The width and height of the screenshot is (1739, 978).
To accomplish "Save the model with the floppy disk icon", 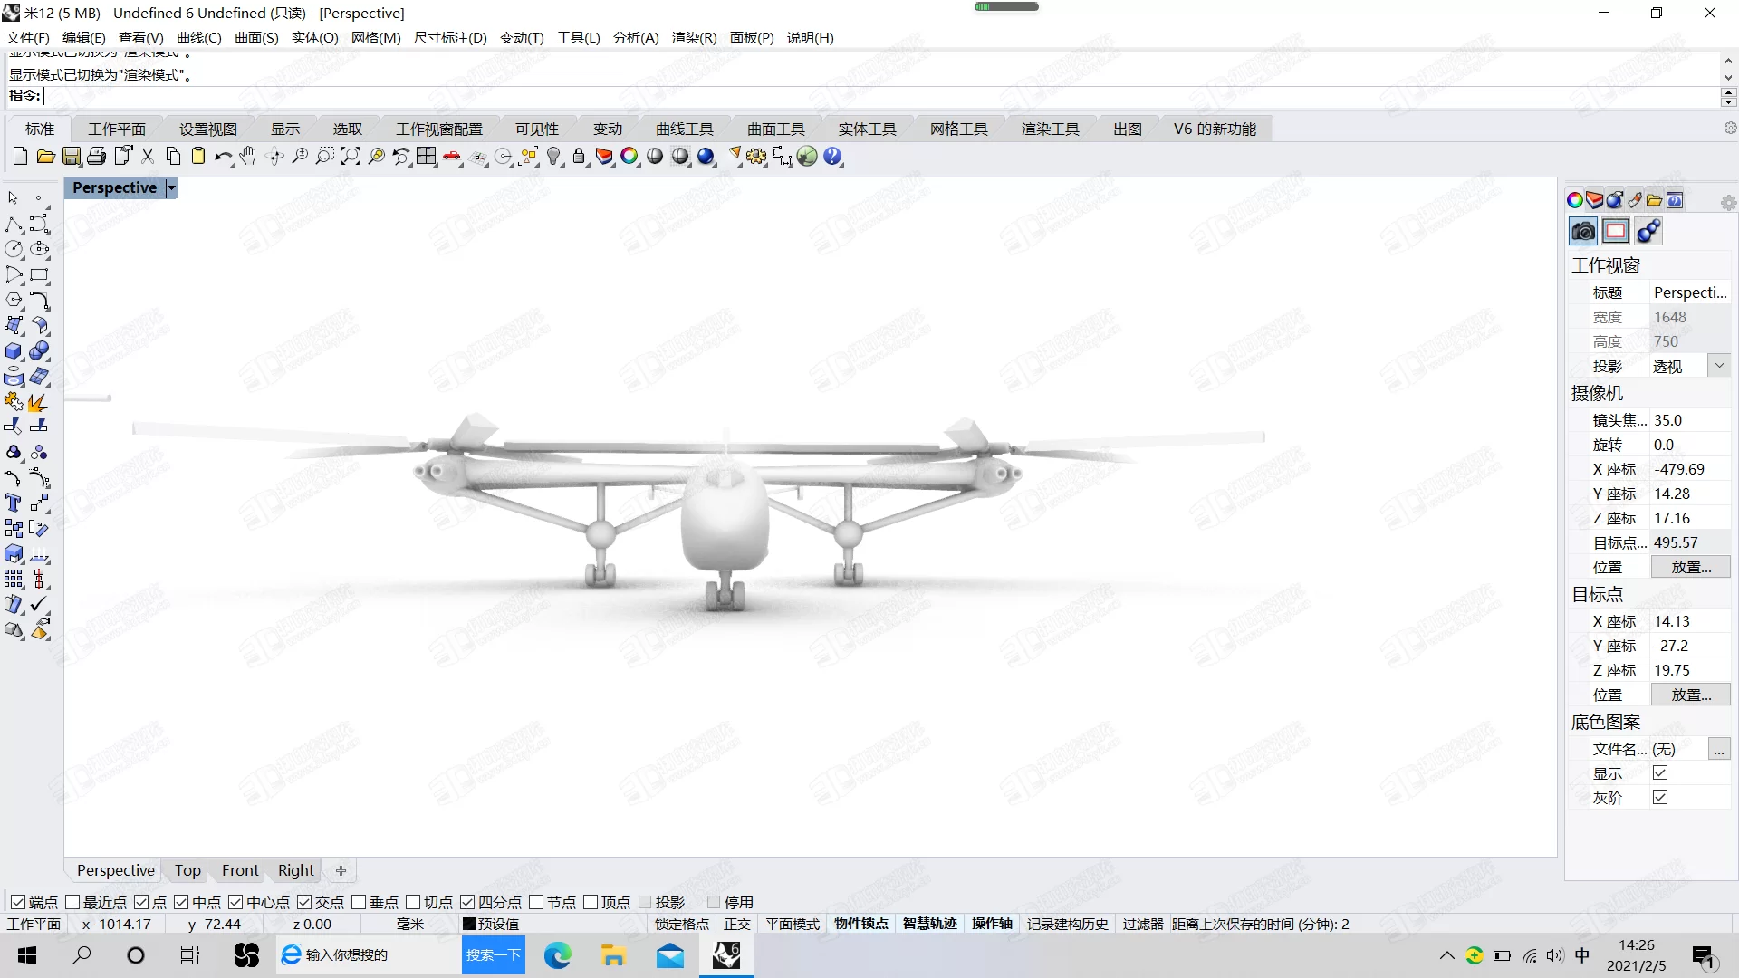I will point(71,157).
